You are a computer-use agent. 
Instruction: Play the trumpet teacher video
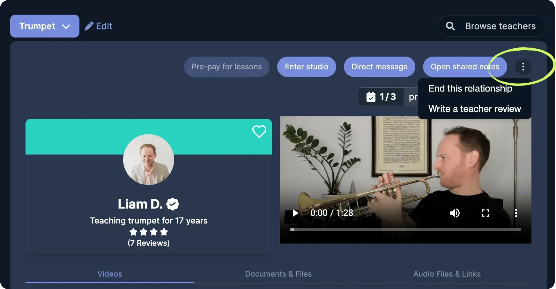pos(295,213)
